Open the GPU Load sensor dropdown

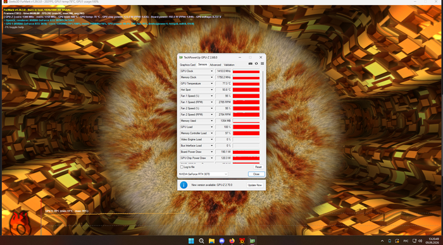[x=211, y=127]
